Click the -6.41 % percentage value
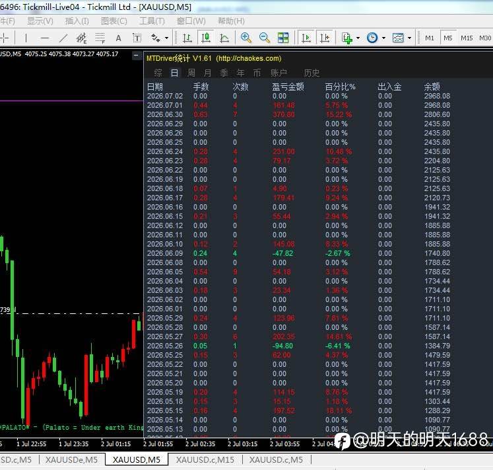The image size is (493, 470). tap(338, 346)
